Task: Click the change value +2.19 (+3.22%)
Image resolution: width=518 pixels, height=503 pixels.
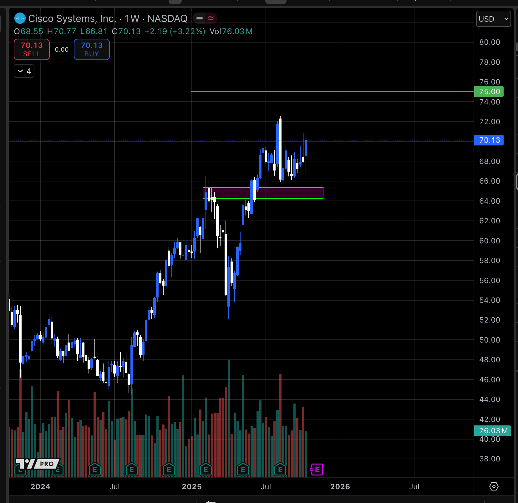Action: (175, 31)
